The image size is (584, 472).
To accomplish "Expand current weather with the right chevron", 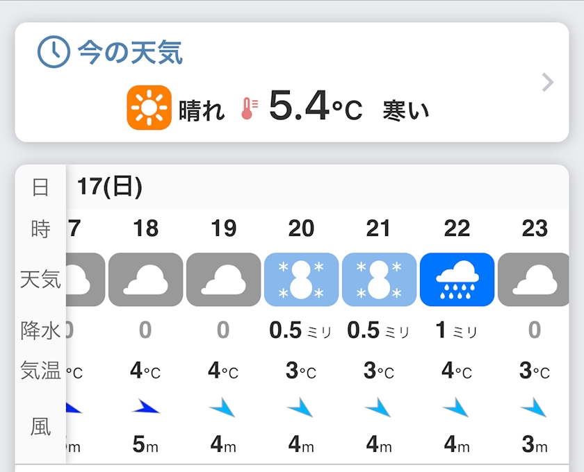I will (548, 83).
